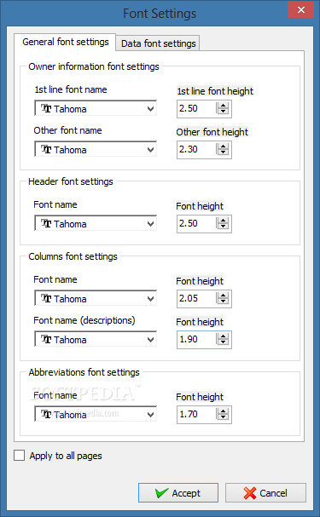Click TrueType icon in Header font name box
Viewport: 320px width, 517px height.
[x=46, y=223]
